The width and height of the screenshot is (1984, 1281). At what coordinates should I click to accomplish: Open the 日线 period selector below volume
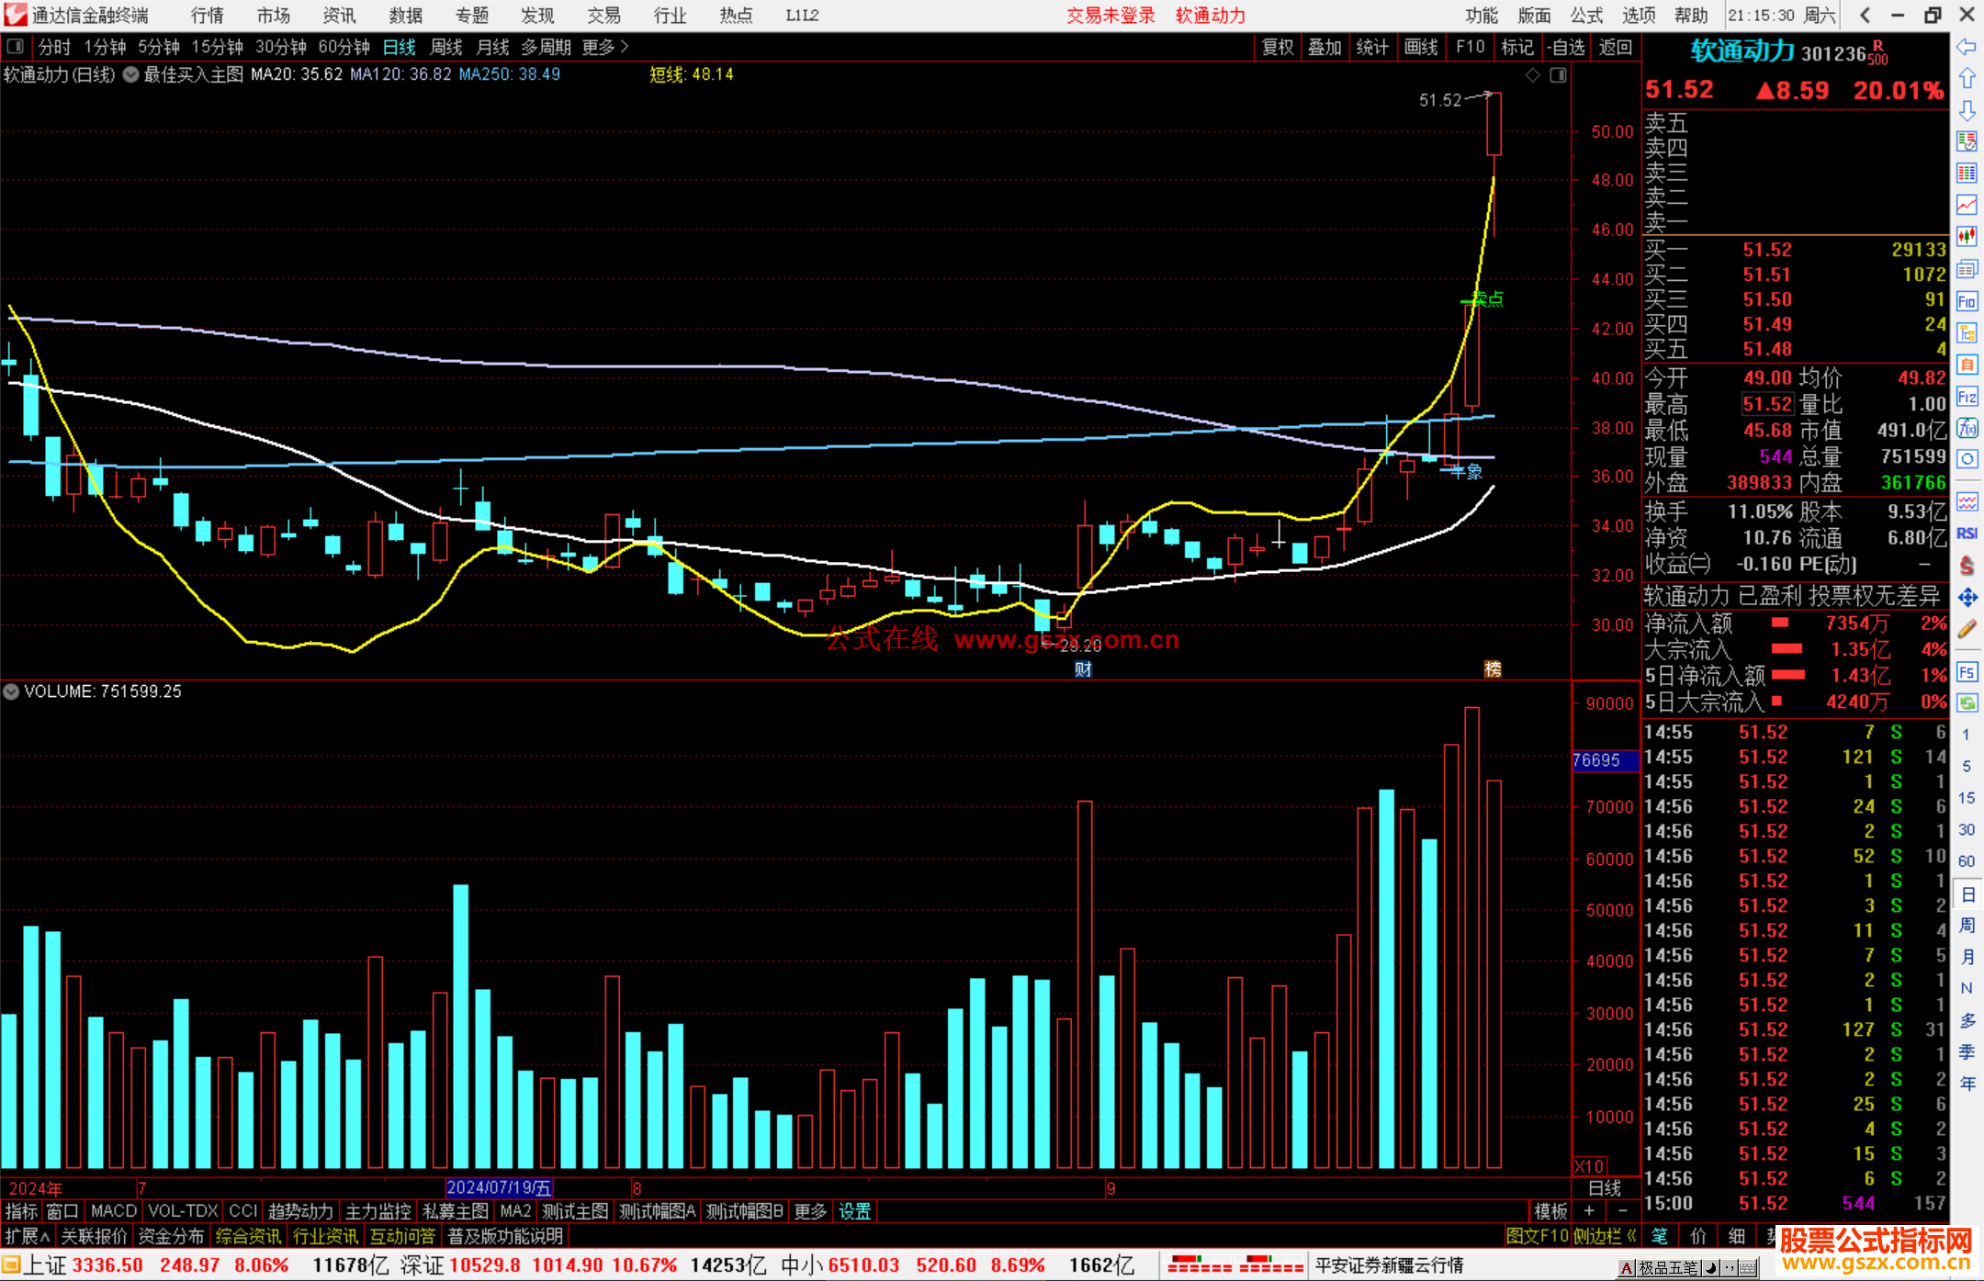click(x=1605, y=1188)
